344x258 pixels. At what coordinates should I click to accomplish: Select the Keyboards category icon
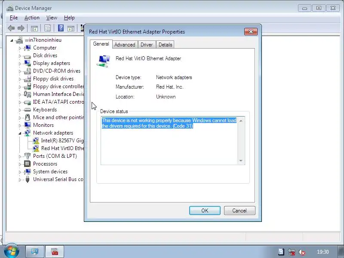28,110
